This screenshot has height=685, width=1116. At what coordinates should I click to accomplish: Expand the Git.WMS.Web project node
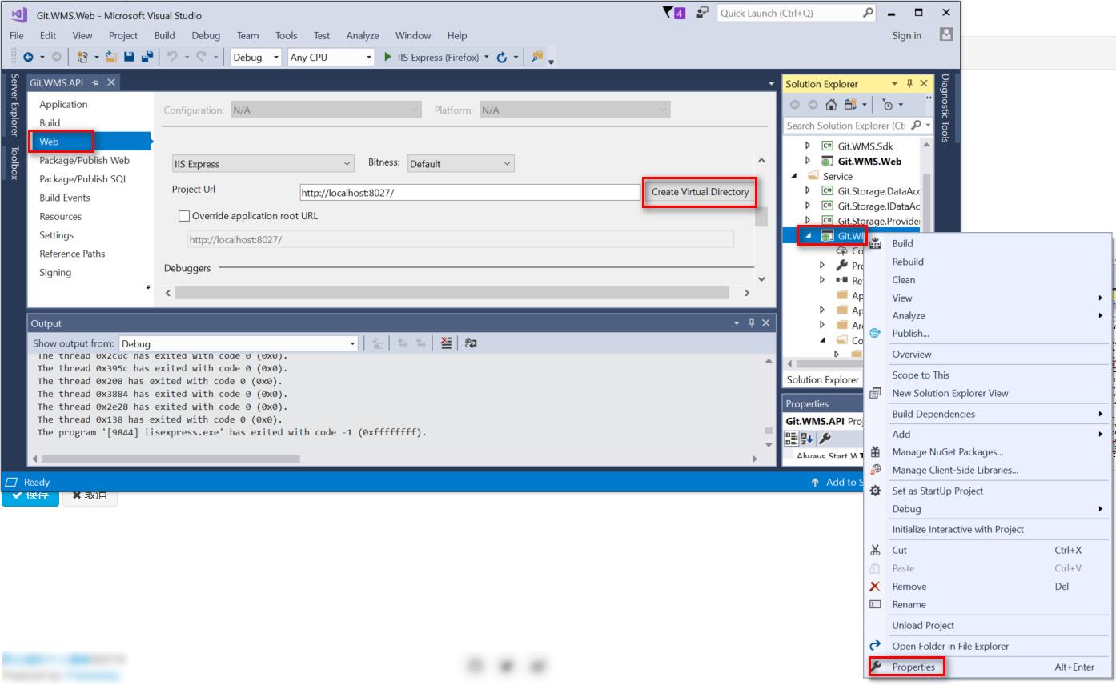click(808, 161)
